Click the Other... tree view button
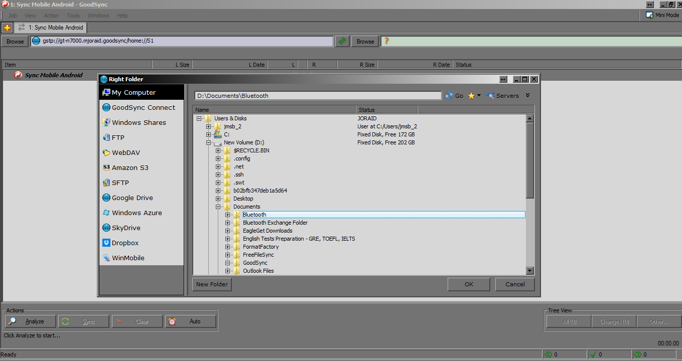Viewport: 682px width, 361px height. point(659,321)
